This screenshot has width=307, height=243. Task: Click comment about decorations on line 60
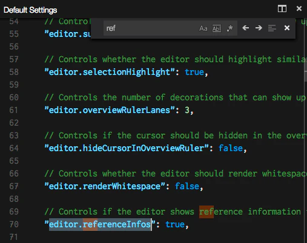pyautogui.click(x=174, y=97)
